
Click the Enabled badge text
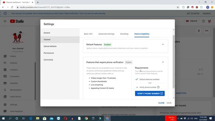point(107,45)
